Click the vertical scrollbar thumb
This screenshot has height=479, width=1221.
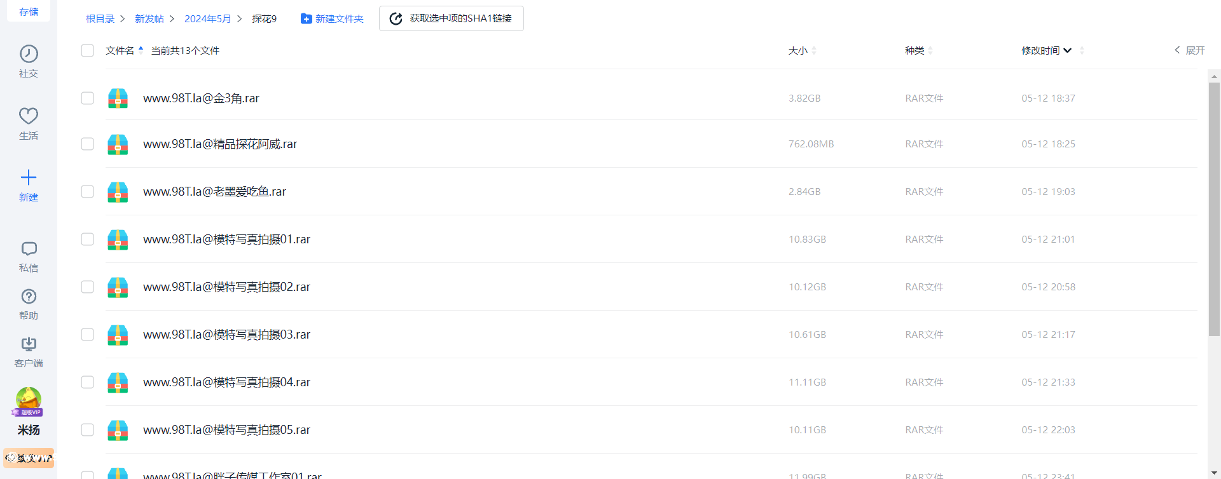(1214, 210)
